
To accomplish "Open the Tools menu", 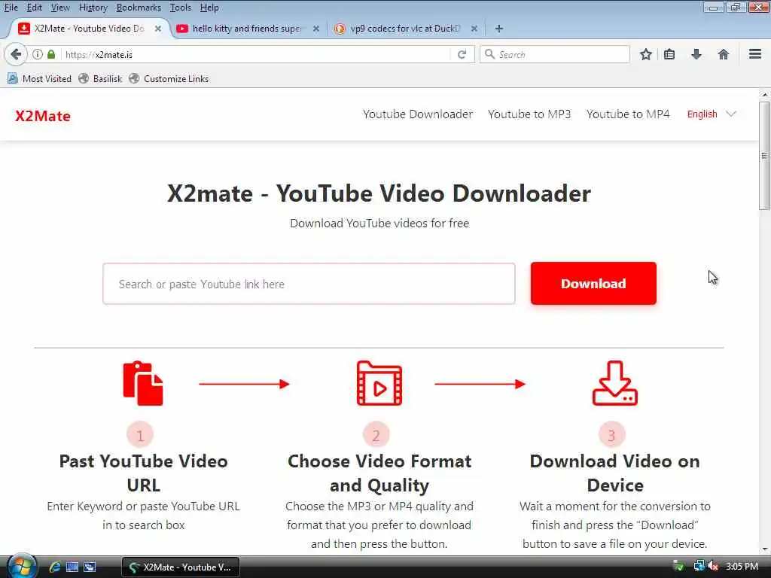I will point(181,8).
